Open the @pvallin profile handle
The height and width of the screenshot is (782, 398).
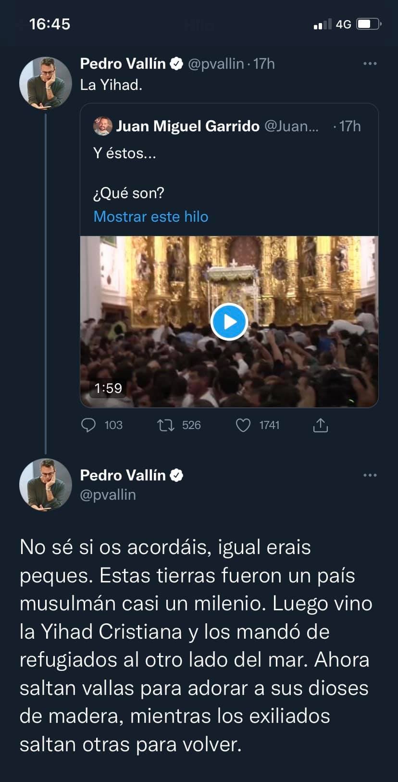pyautogui.click(x=108, y=494)
